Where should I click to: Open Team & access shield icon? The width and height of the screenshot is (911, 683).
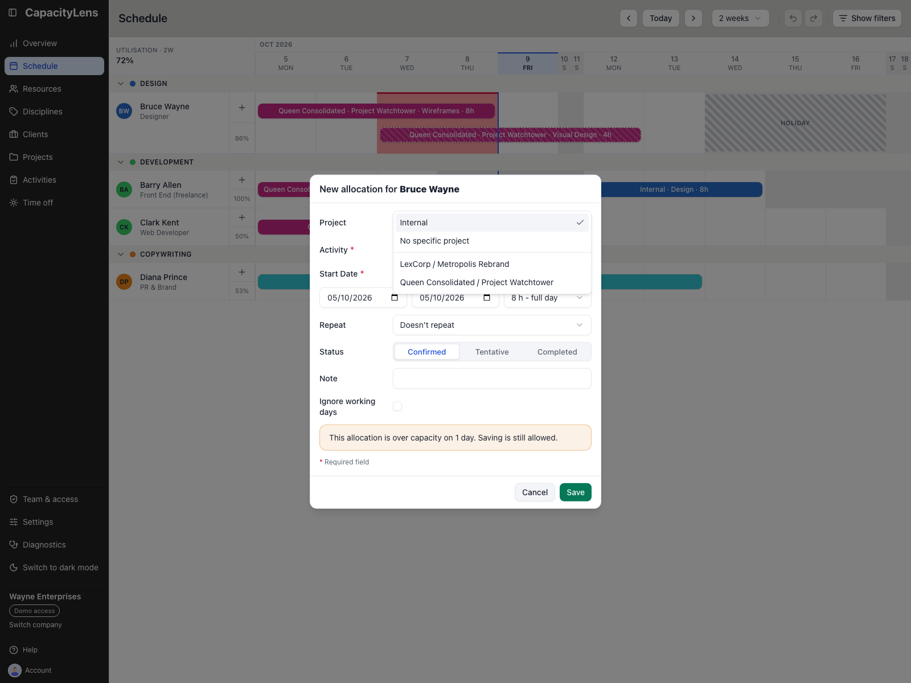click(x=14, y=499)
